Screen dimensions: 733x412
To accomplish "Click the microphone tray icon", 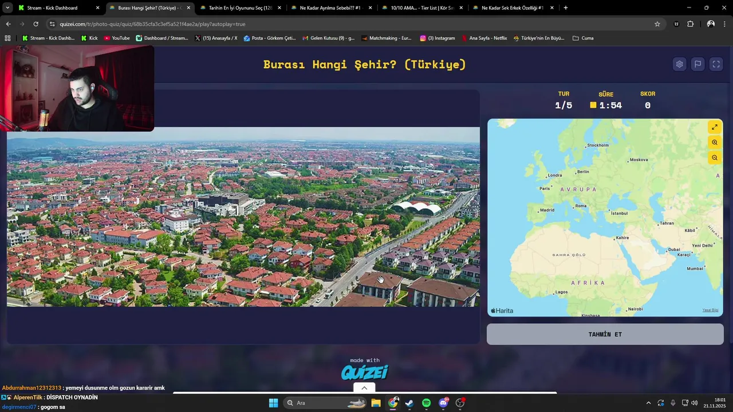I will point(673,403).
